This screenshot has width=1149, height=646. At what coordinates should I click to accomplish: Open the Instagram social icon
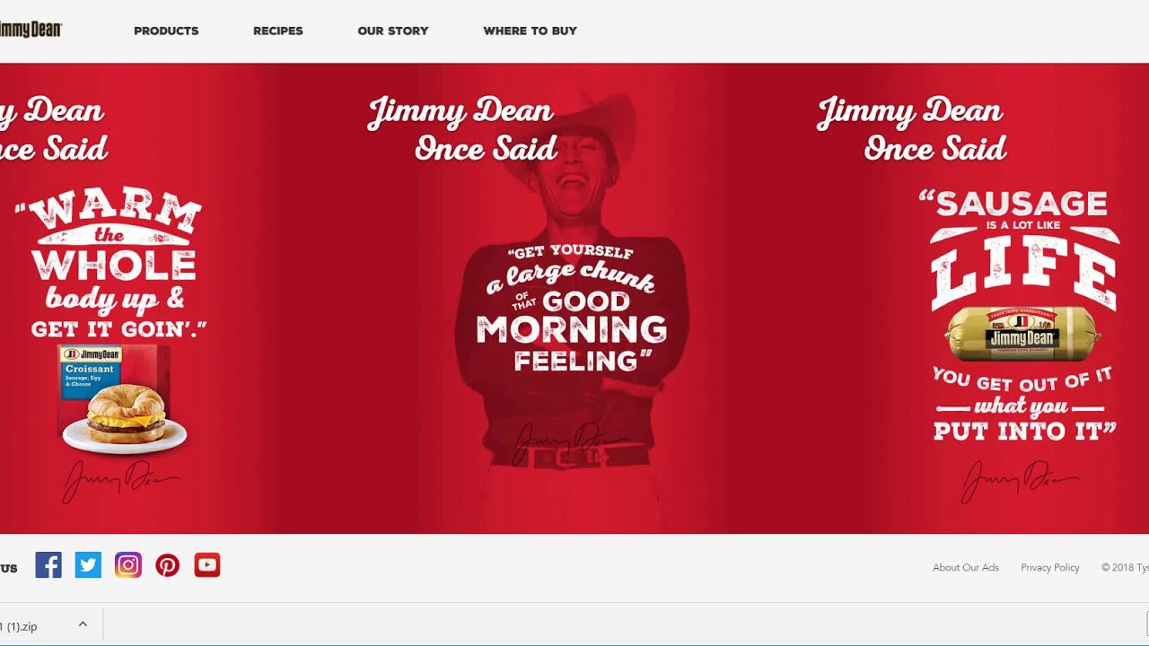pos(128,565)
